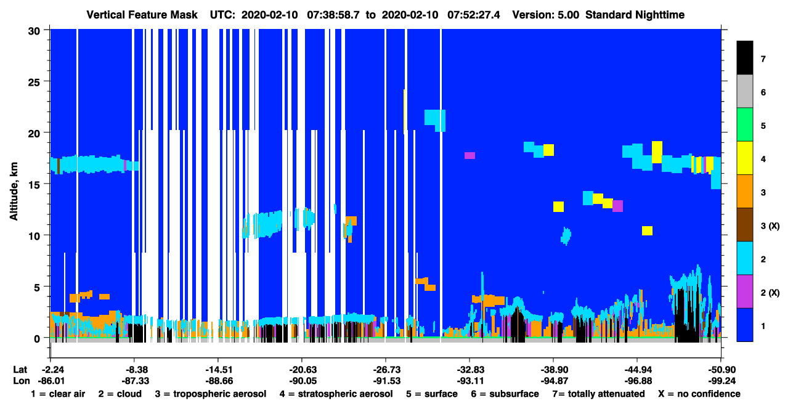The image size is (801, 411).
Task: Click the "Version: 5.00" text
Action: pos(547,14)
